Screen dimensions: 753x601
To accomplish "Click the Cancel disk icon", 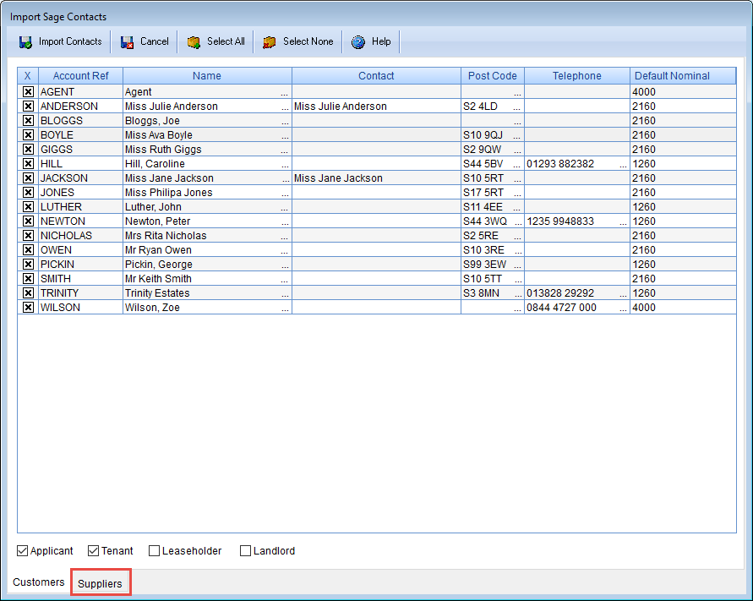I will coord(127,41).
